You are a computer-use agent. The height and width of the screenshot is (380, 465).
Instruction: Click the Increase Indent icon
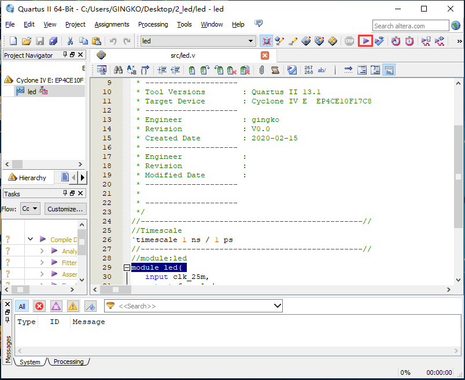click(162, 70)
